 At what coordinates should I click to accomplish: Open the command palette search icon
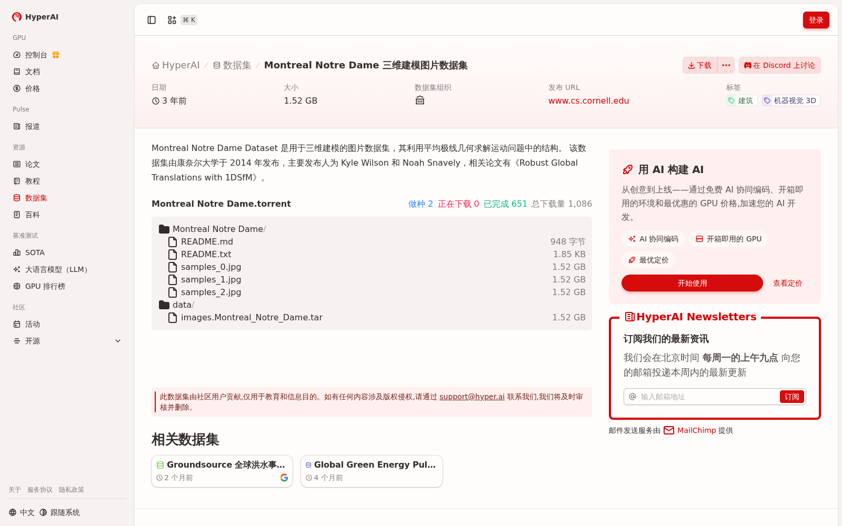coord(172,20)
